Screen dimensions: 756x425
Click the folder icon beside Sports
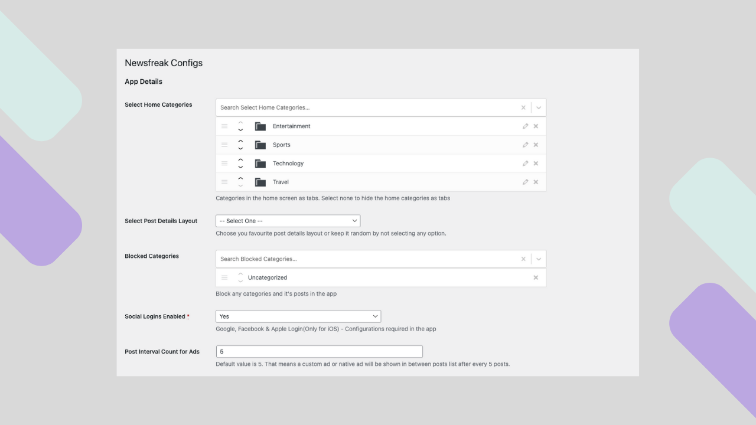point(260,145)
